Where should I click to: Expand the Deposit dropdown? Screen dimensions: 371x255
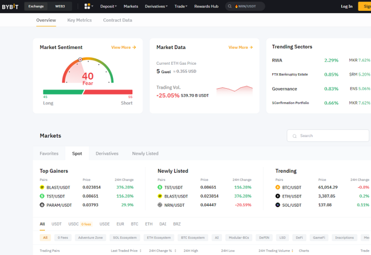click(108, 6)
